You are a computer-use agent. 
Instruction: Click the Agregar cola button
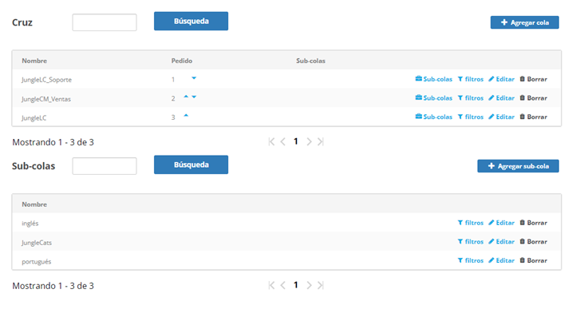[524, 22]
